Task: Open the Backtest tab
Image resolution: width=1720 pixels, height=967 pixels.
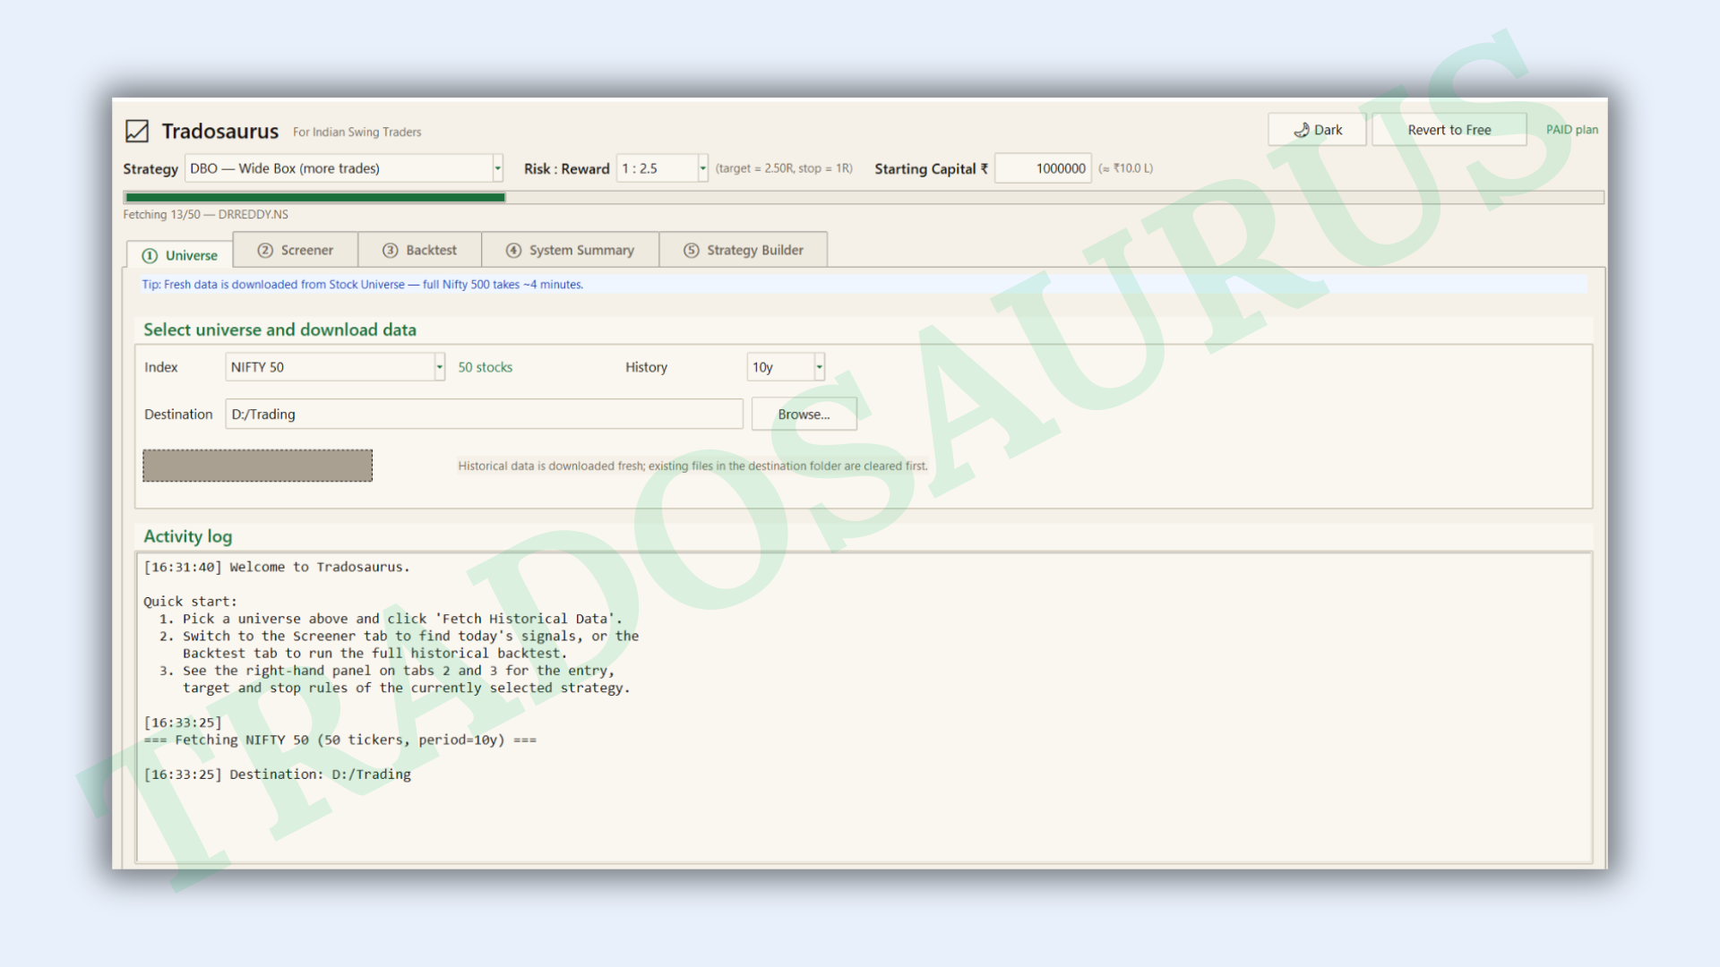Action: (419, 250)
